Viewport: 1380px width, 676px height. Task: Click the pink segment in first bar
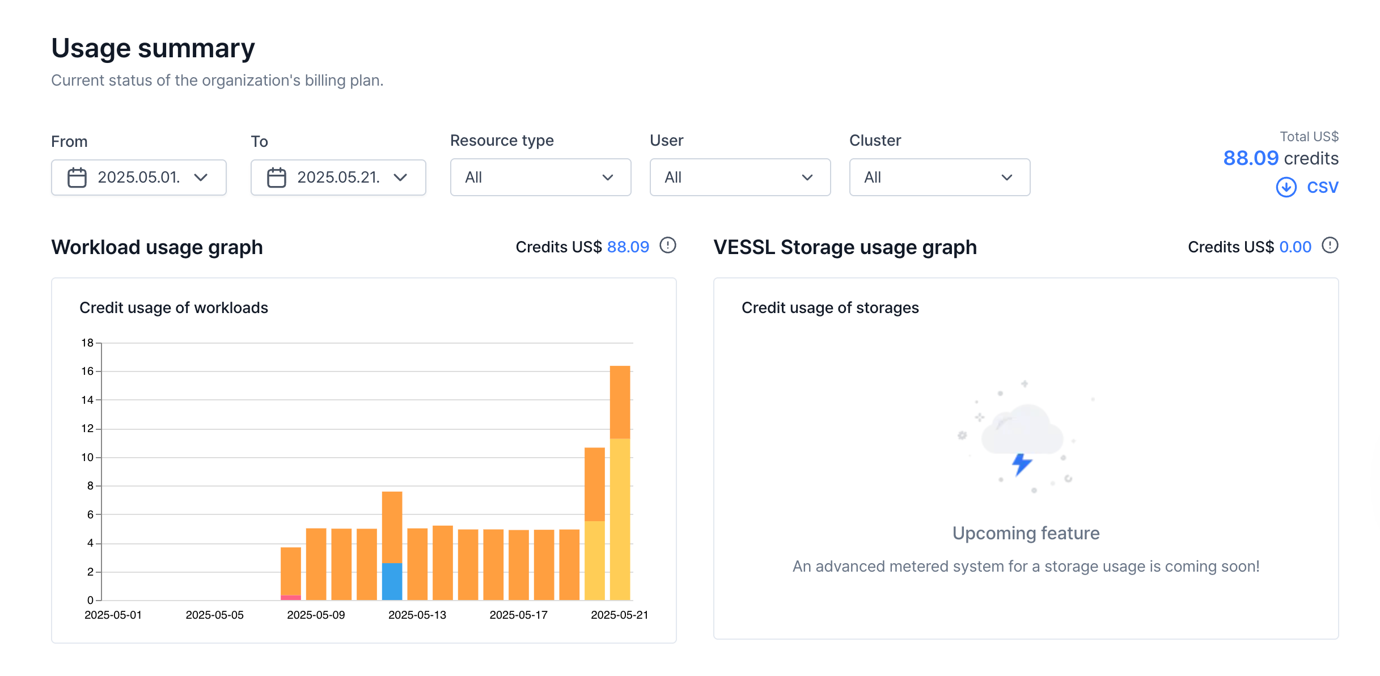[291, 597]
